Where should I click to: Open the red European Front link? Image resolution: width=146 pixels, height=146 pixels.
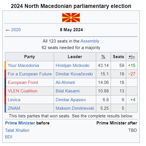point(23,82)
